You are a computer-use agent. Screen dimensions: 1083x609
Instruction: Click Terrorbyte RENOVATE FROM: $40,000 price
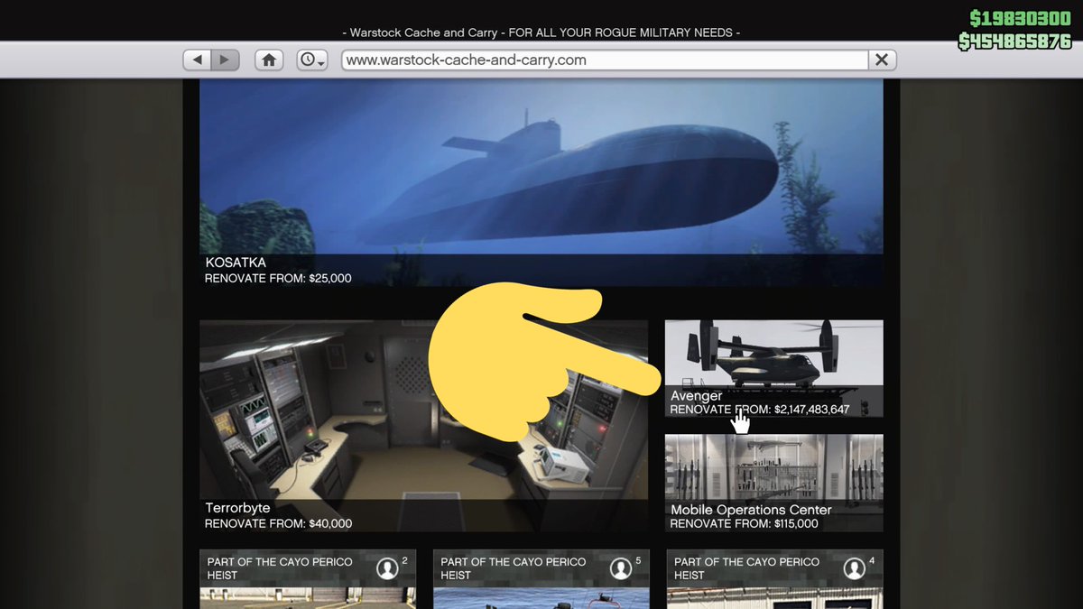(278, 523)
